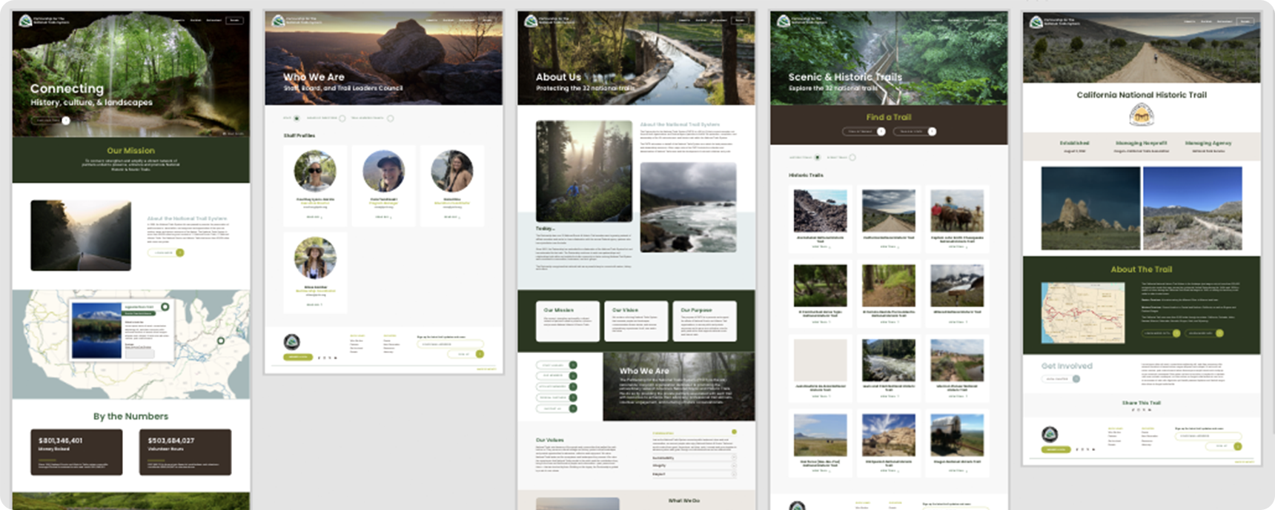
Task: Open the Our Purpose card on About Us mockup
Action: (x=704, y=321)
